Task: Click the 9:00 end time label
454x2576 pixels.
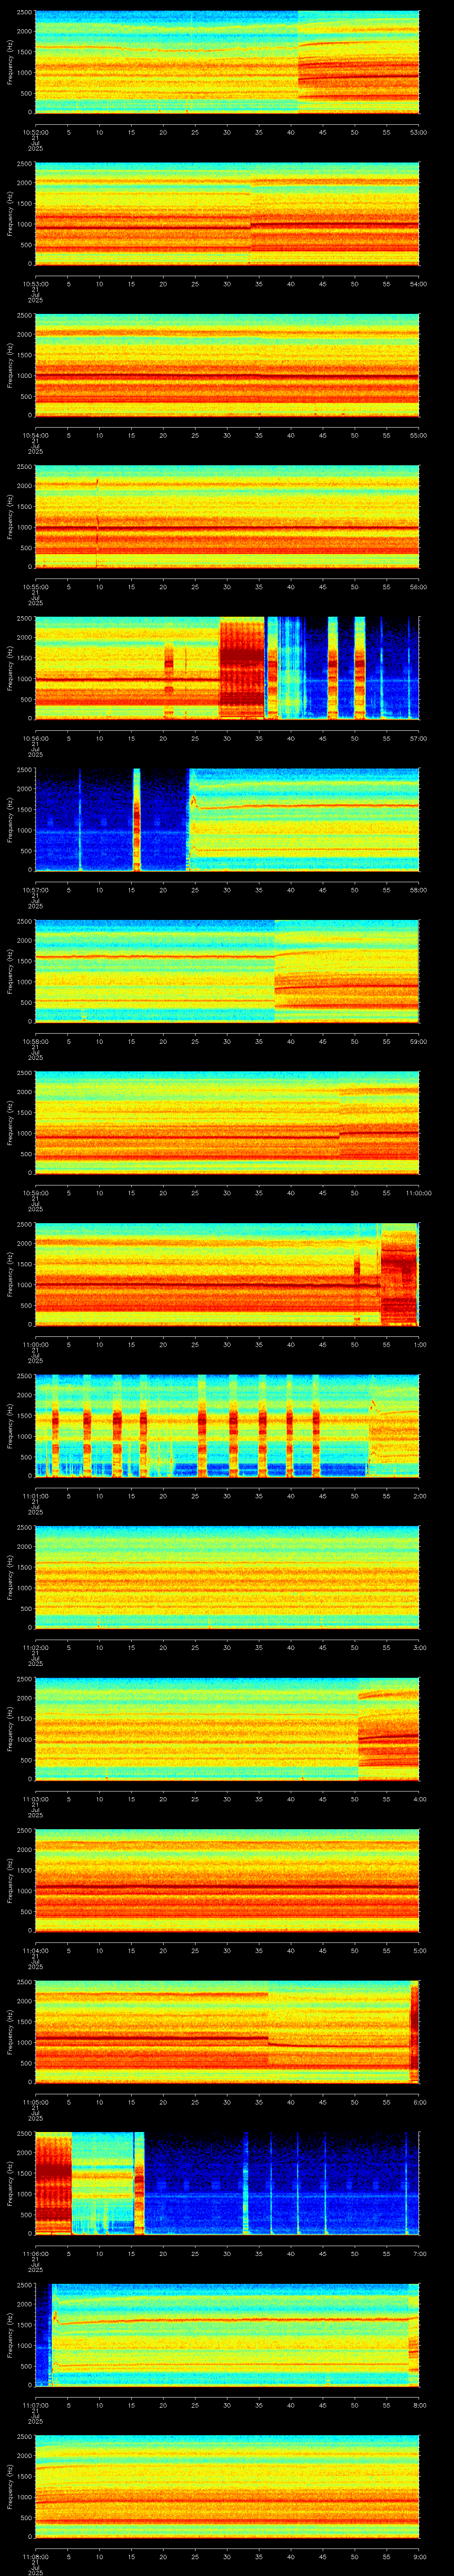Action: click(x=419, y=2556)
